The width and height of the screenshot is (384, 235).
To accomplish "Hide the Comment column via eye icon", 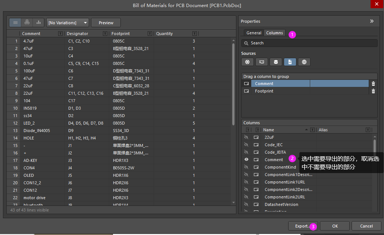I will pyautogui.click(x=246, y=160).
